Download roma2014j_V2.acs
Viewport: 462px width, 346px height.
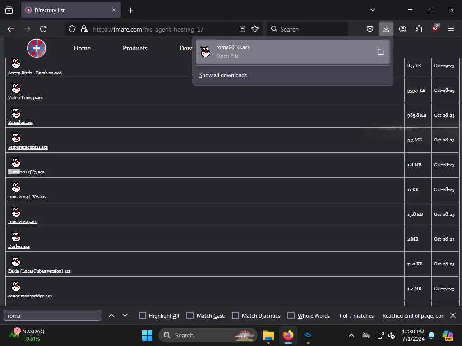point(27,197)
